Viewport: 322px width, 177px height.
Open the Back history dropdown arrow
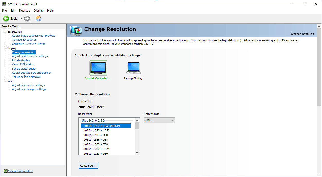(x=21, y=19)
